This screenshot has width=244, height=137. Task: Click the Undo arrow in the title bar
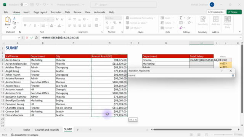37,5
